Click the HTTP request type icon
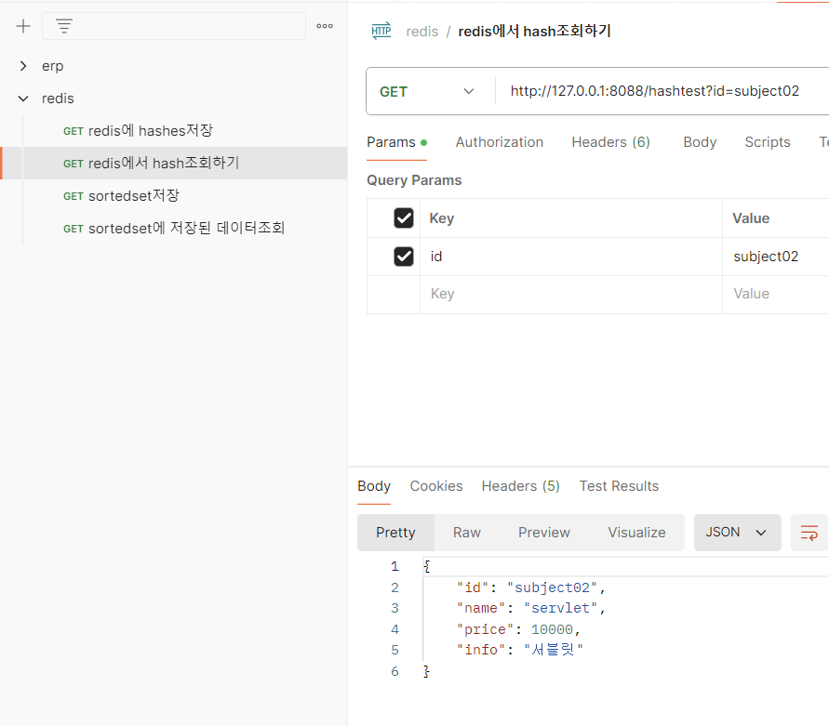 pyautogui.click(x=381, y=32)
